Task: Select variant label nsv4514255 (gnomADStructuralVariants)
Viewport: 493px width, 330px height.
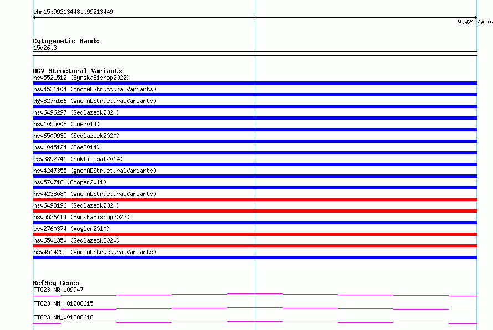Action: 95,252
